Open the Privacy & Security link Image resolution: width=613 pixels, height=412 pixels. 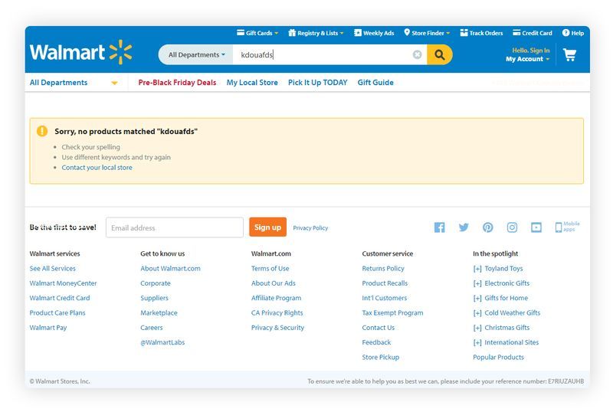pyautogui.click(x=277, y=328)
